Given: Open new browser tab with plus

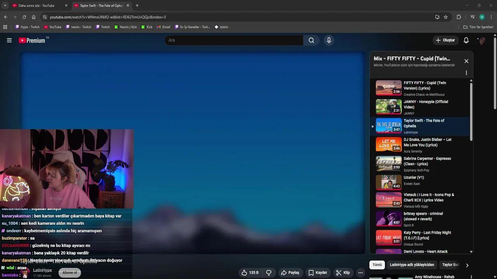Looking at the screenshot, I should (137, 5).
